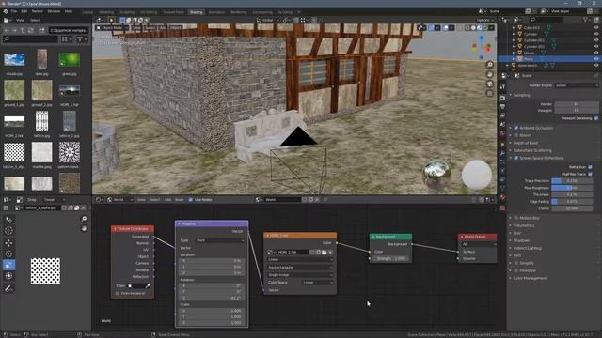
Task: Expand the Depth of Field panel
Action: (x=525, y=143)
